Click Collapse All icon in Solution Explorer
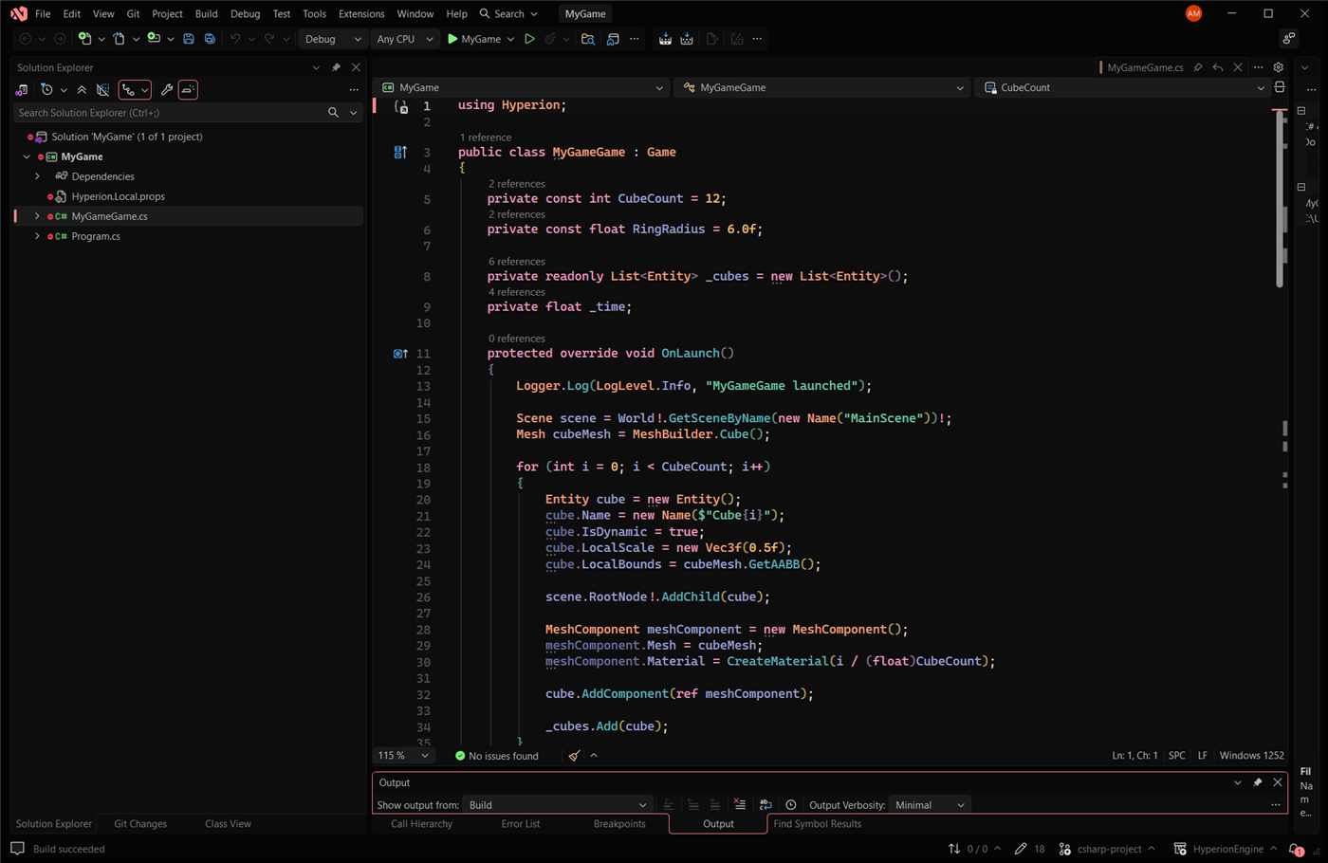The height and width of the screenshot is (863, 1328). coord(82,89)
